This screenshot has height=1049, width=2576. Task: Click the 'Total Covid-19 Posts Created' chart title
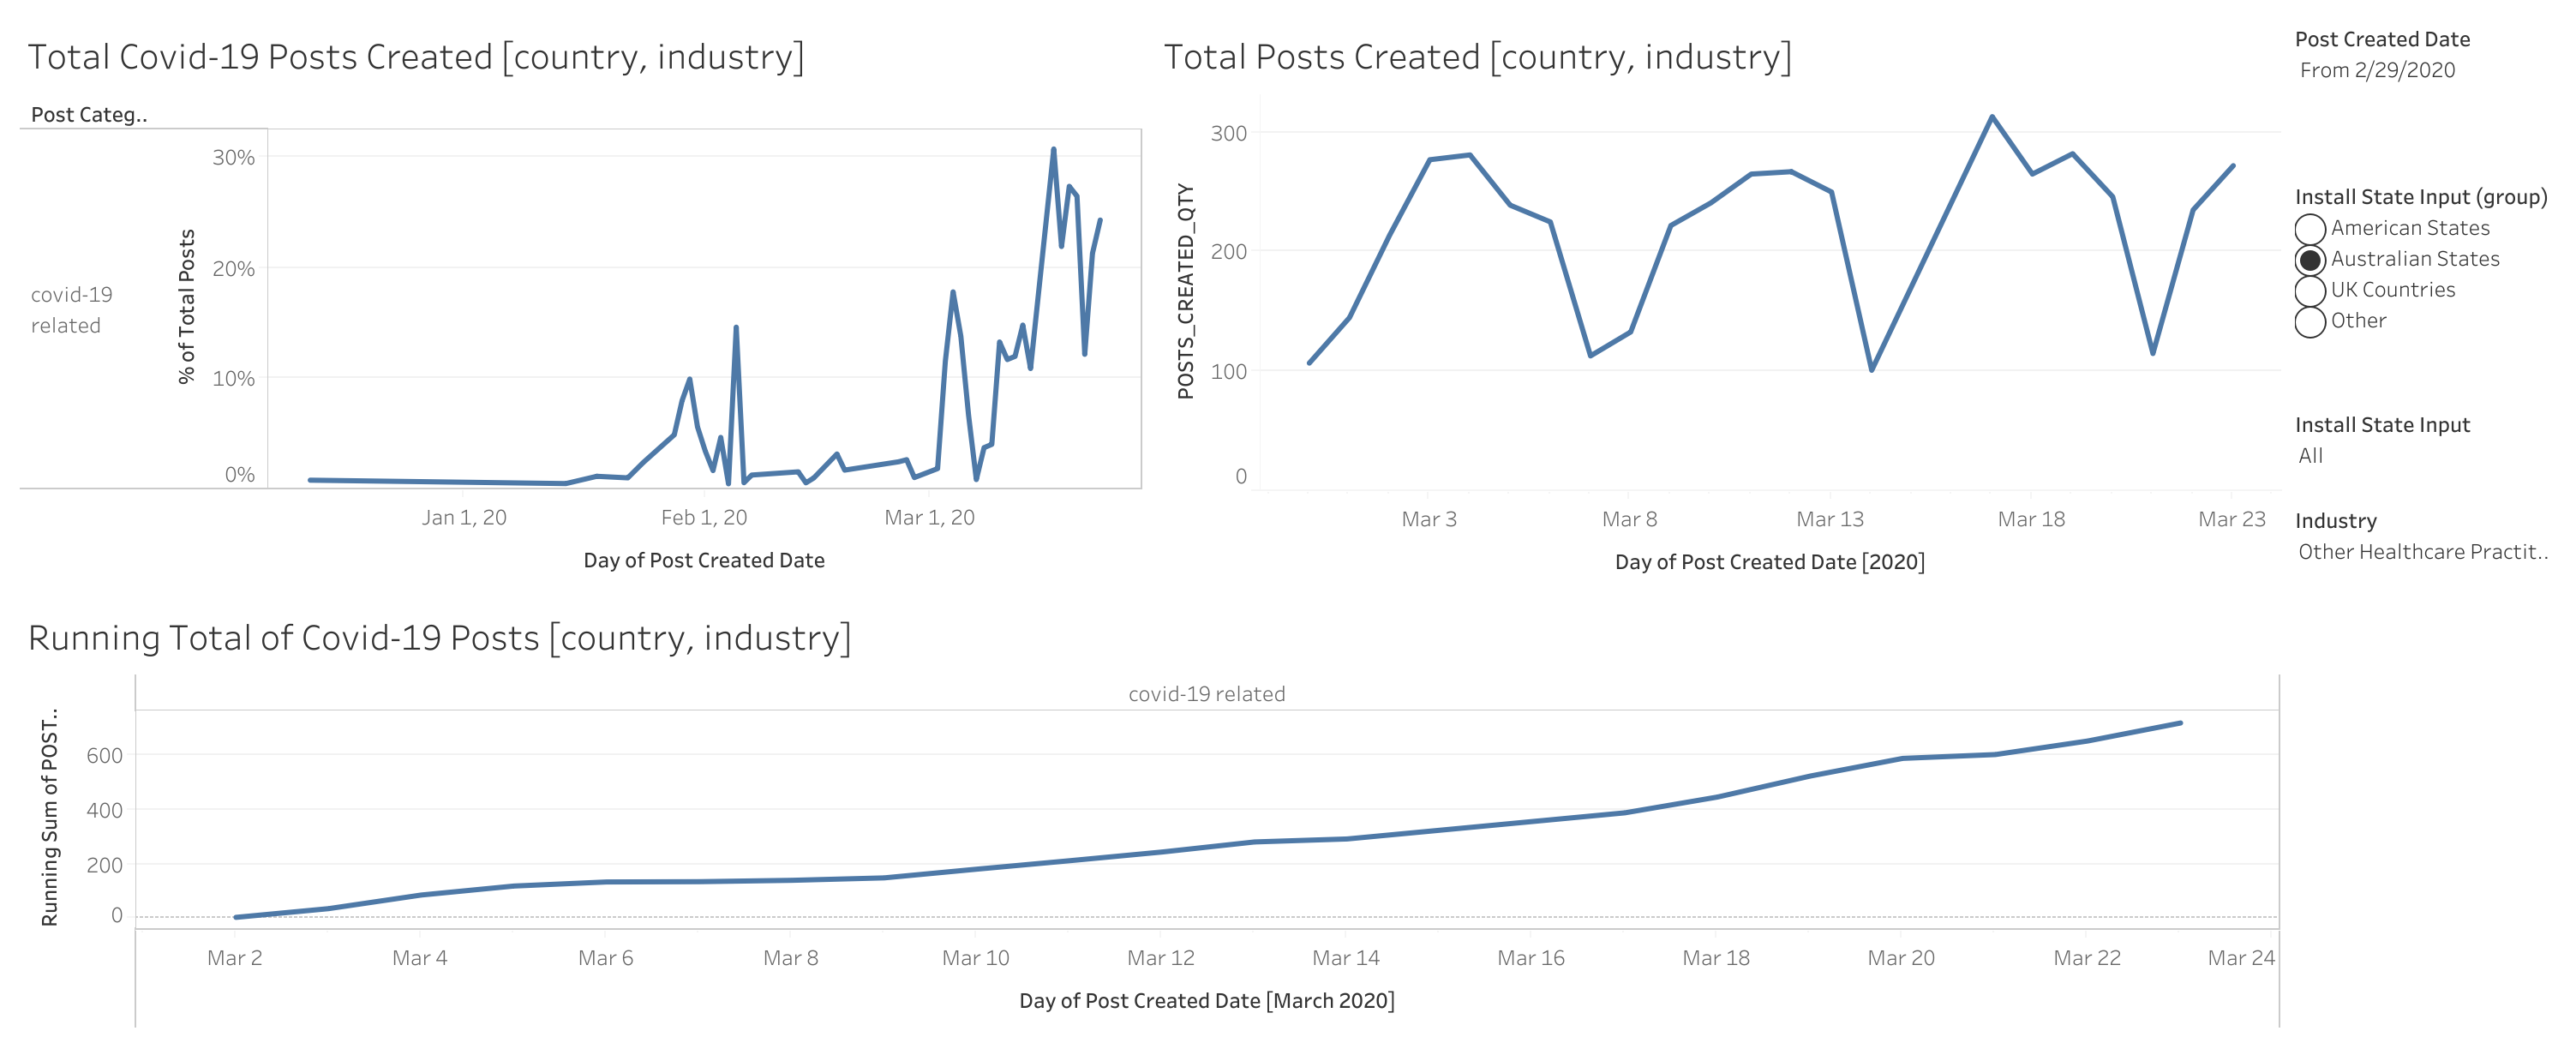(415, 57)
